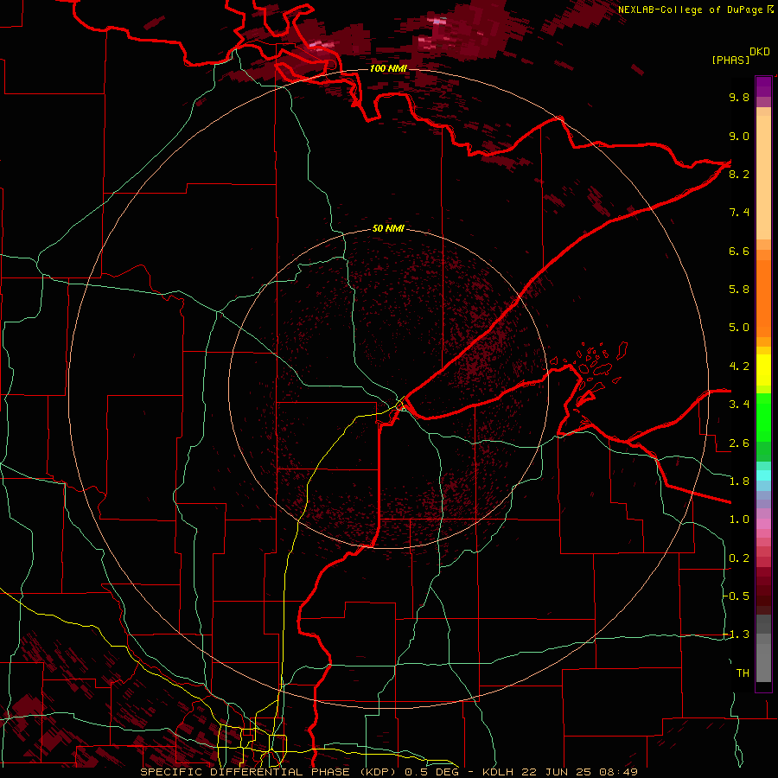Viewport: 778px width, 778px height.
Task: Click the 0.5 DEG elevation text
Action: point(430,772)
